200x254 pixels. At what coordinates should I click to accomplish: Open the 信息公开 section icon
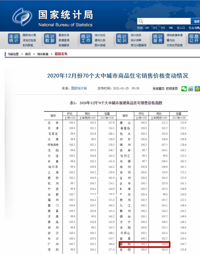(x=194, y=39)
